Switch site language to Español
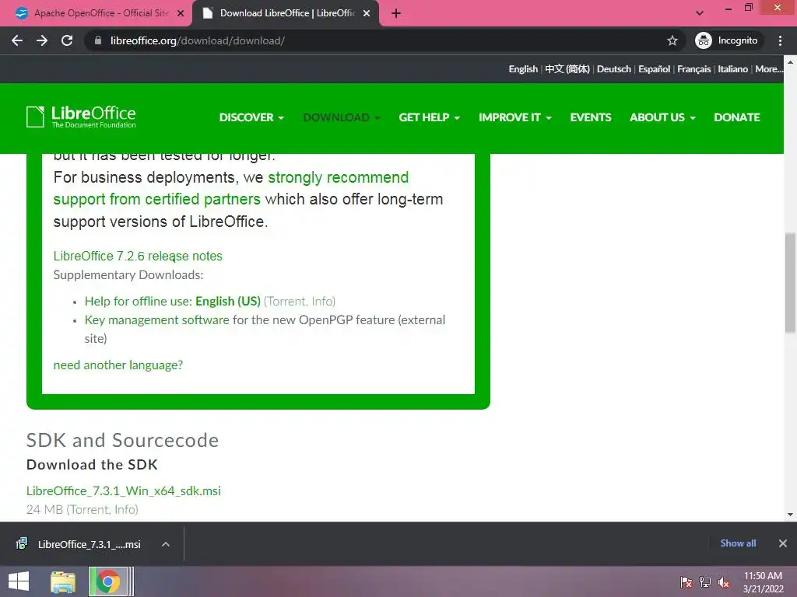Image resolution: width=797 pixels, height=597 pixels. click(654, 69)
